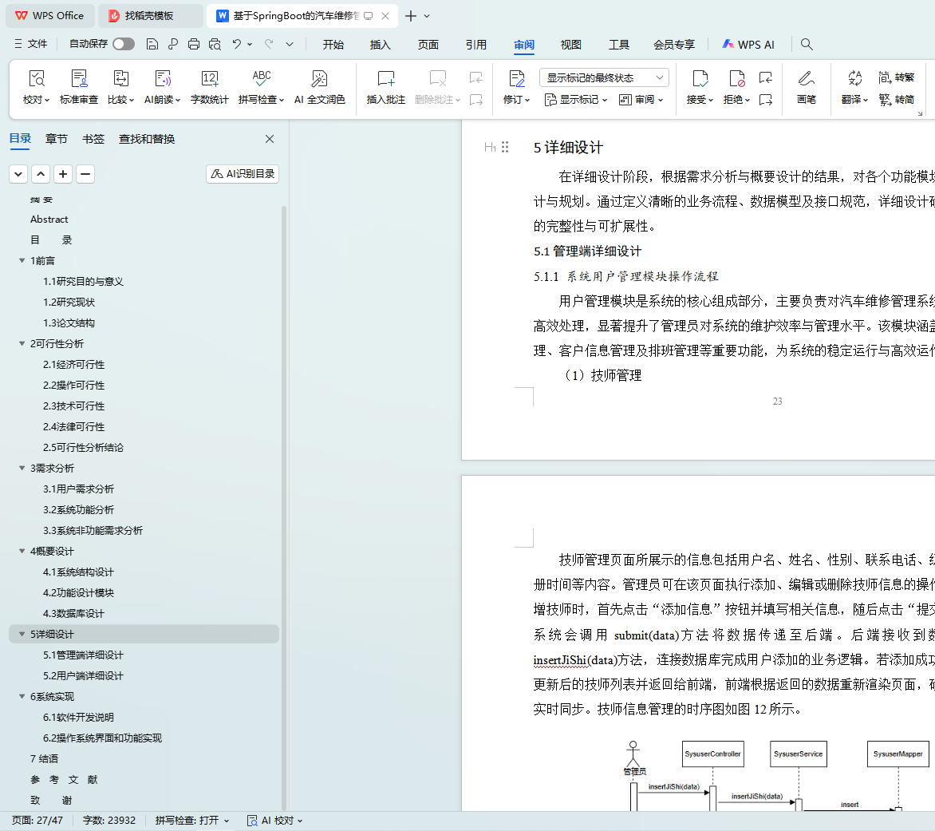This screenshot has height=831, width=935.
Task: Open the 章节 navigation pane tab
Action: click(x=57, y=139)
